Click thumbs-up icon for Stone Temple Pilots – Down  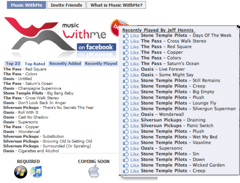click(126, 160)
